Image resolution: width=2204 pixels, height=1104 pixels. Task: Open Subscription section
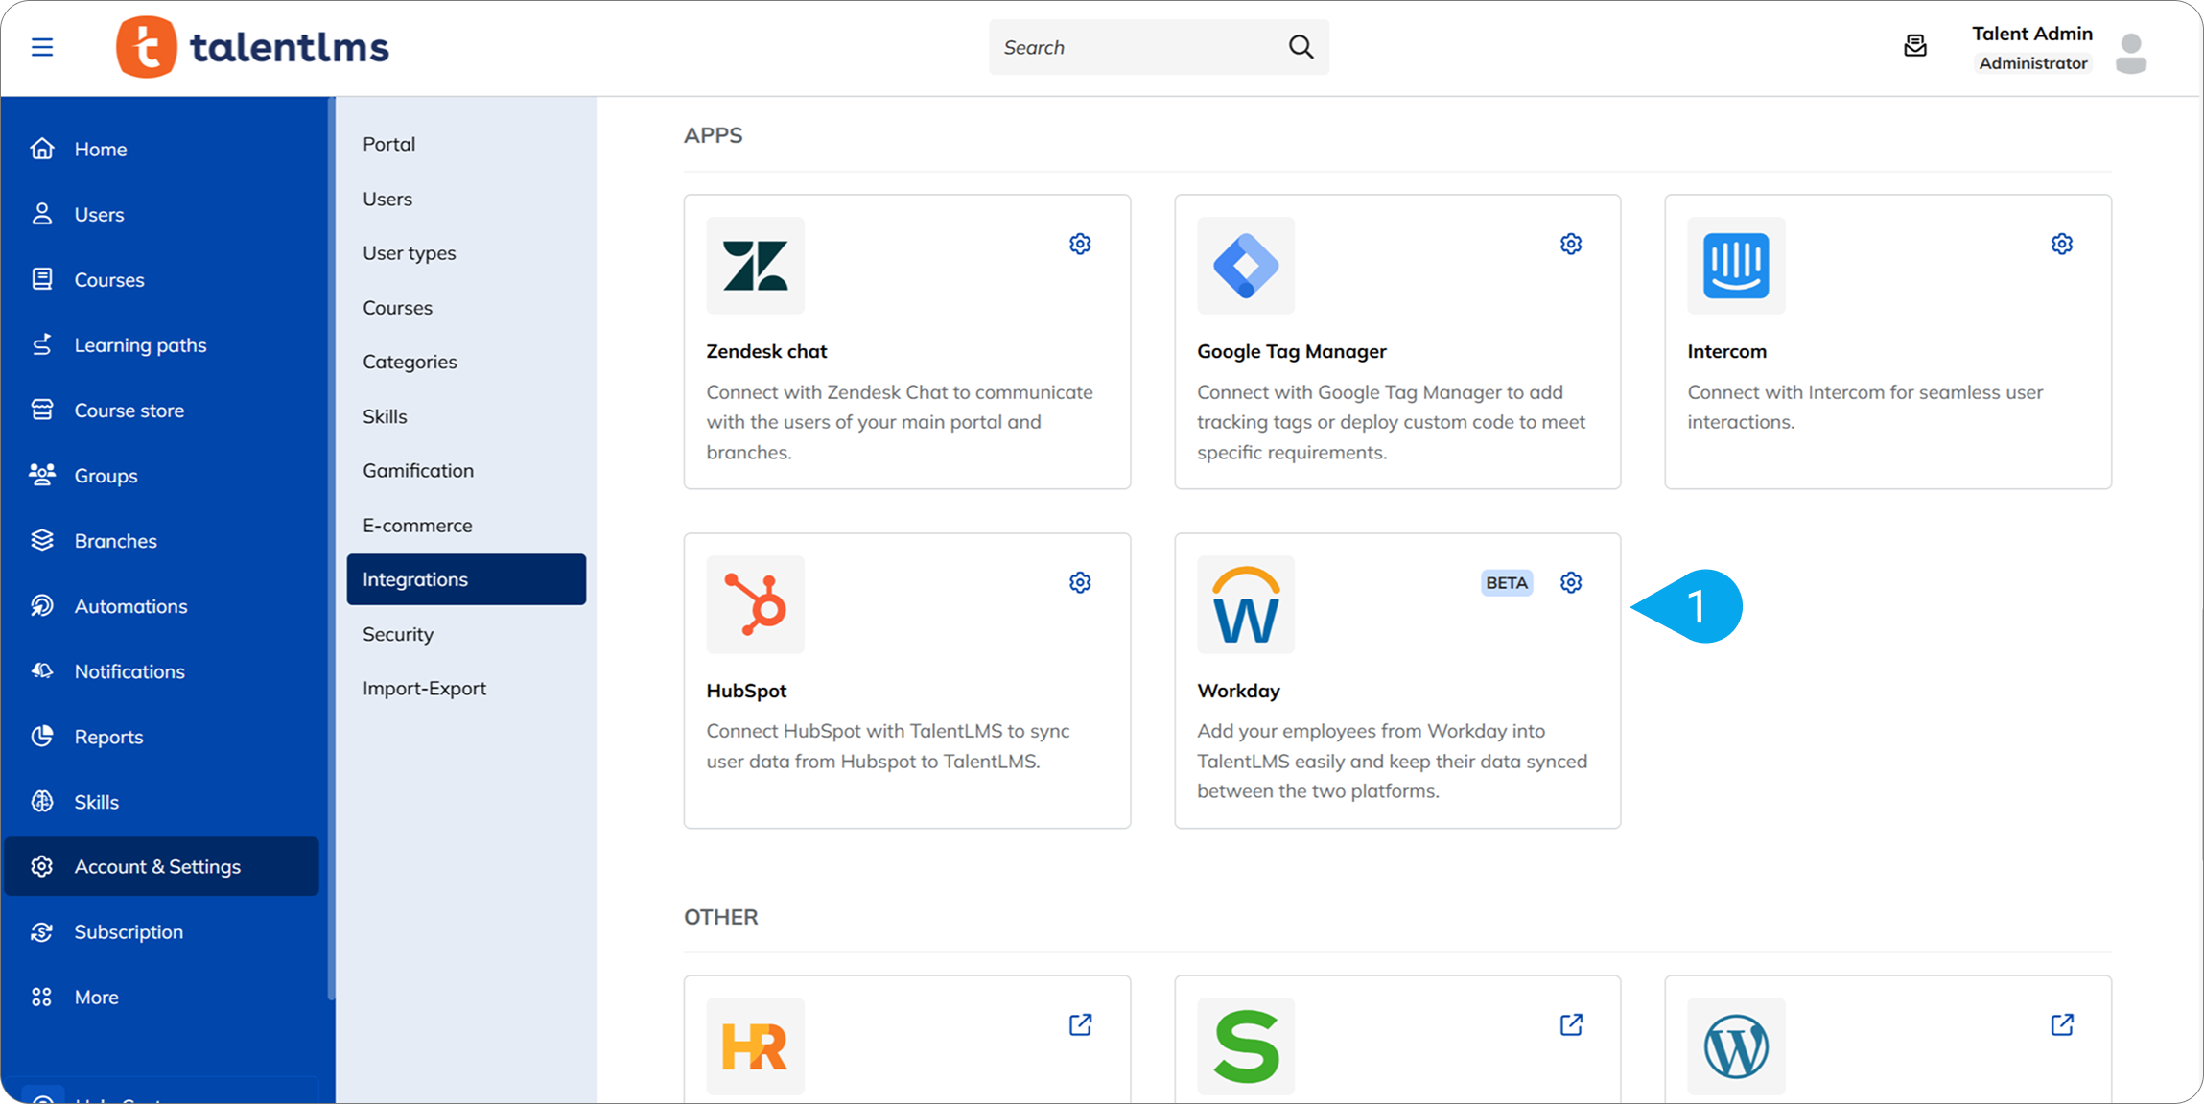point(161,931)
